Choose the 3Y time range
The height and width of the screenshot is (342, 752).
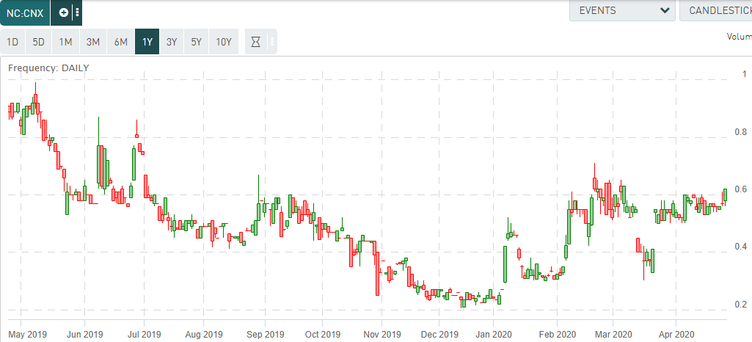click(172, 42)
